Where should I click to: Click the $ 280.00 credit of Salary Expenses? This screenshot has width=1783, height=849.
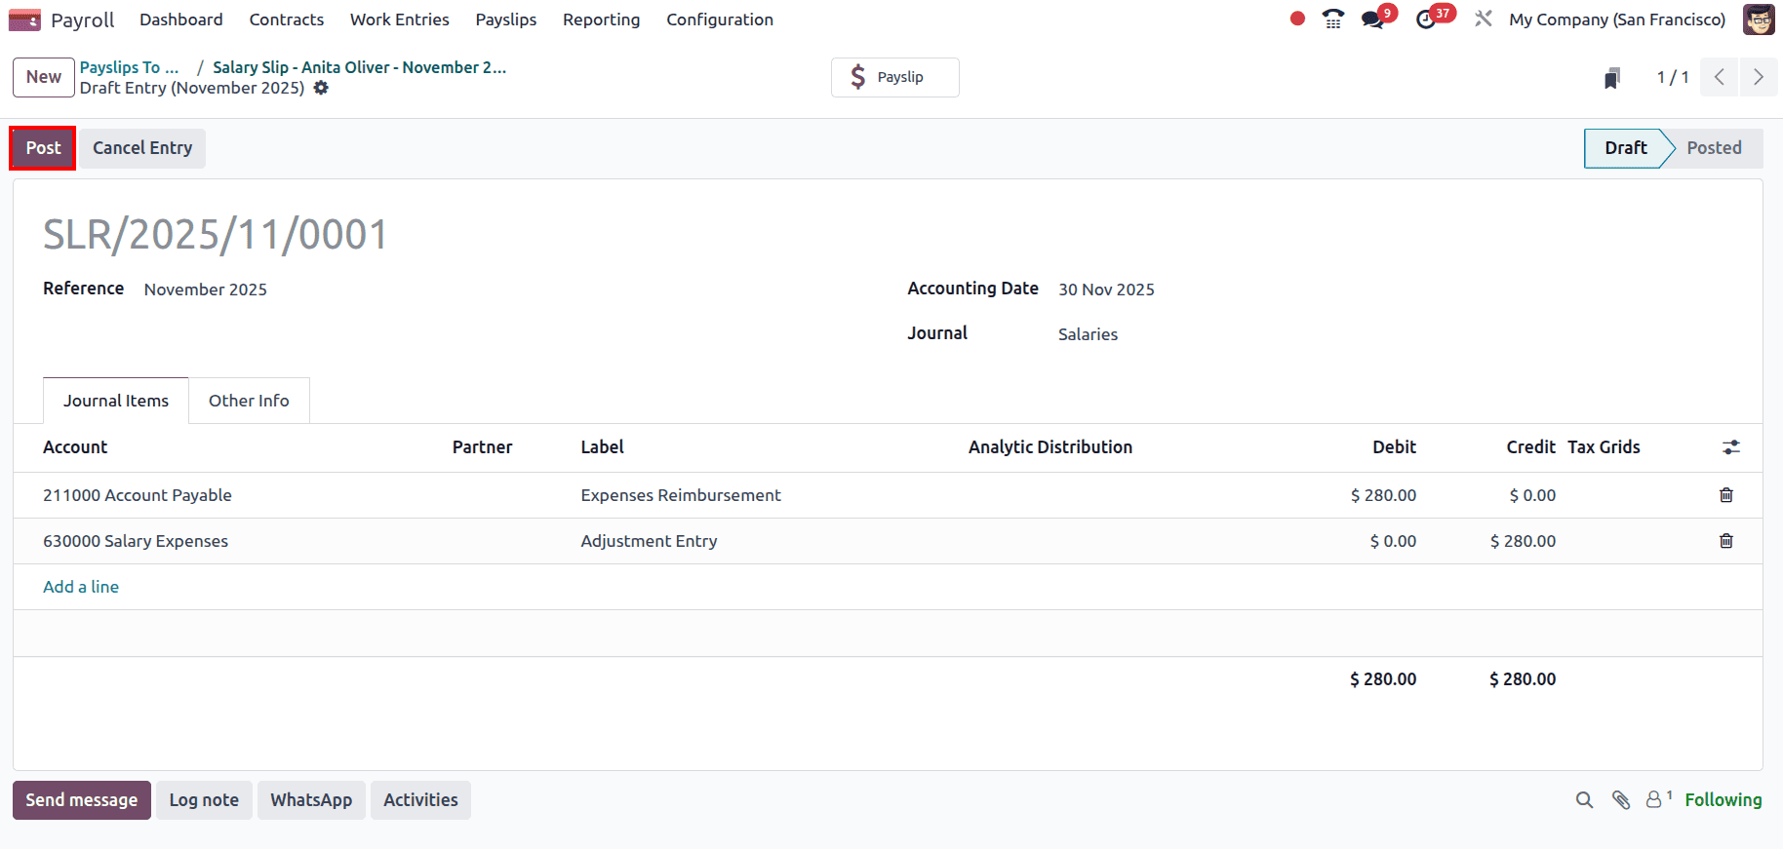[x=1523, y=541]
